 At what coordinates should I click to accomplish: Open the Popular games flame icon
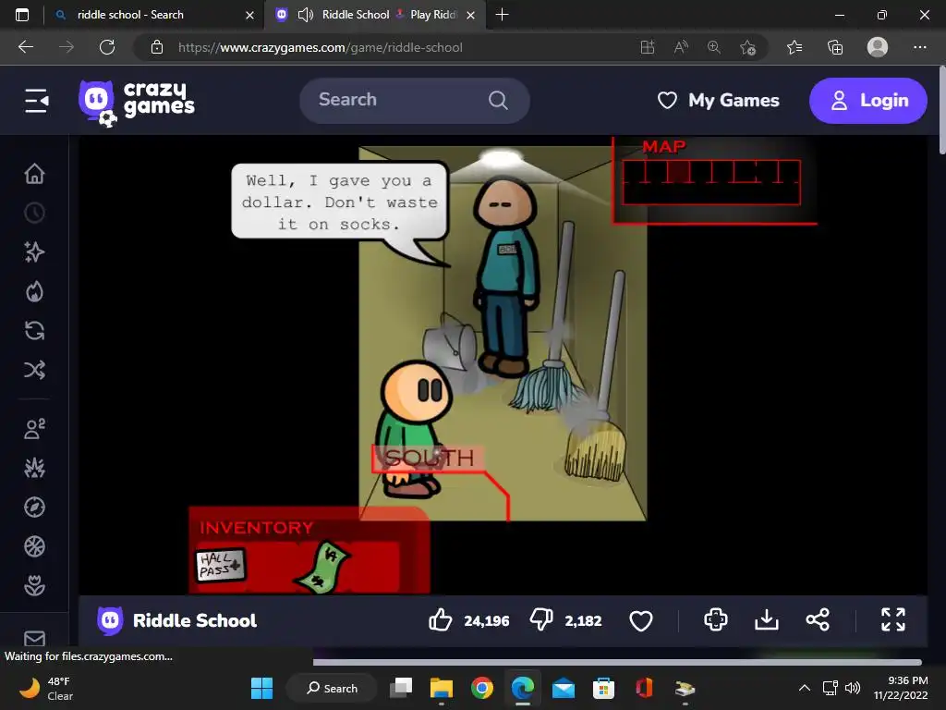(x=34, y=291)
